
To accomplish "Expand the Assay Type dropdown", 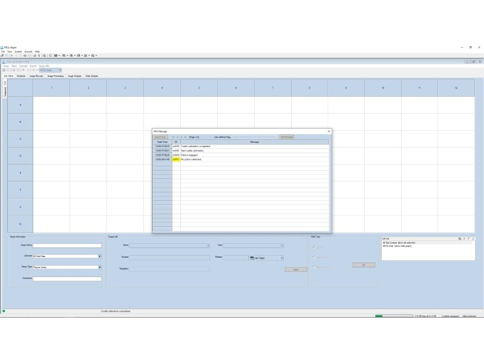I will click(x=99, y=267).
